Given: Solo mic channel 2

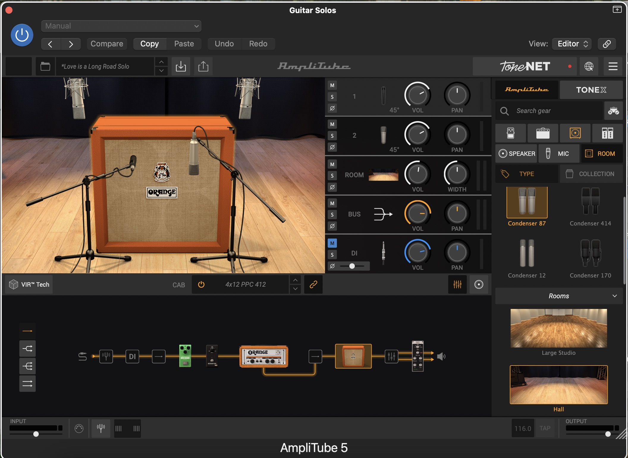Looking at the screenshot, I should (332, 136).
